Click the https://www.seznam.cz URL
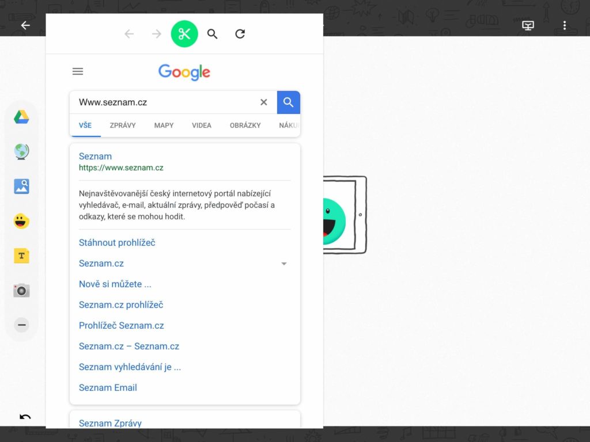 pyautogui.click(x=121, y=168)
